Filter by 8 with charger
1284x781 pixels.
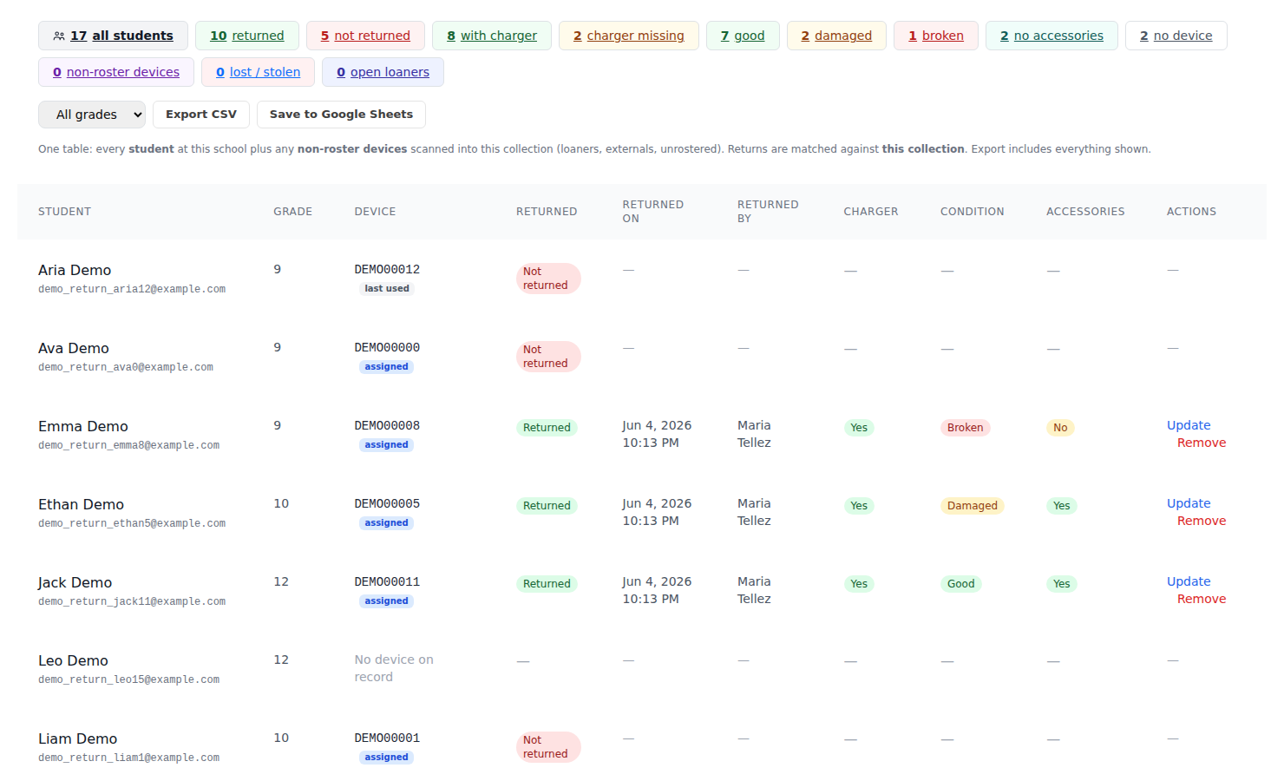[x=492, y=36]
